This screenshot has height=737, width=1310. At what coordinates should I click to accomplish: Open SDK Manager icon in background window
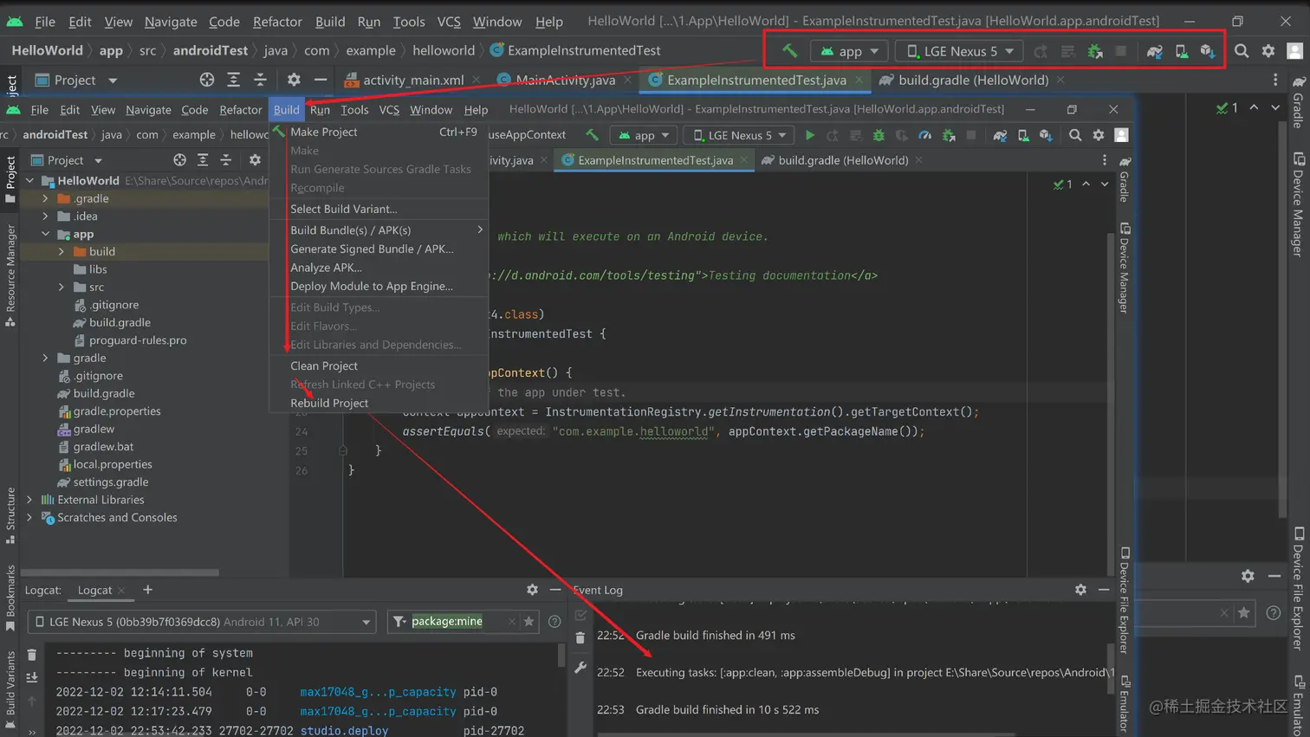(x=1208, y=51)
